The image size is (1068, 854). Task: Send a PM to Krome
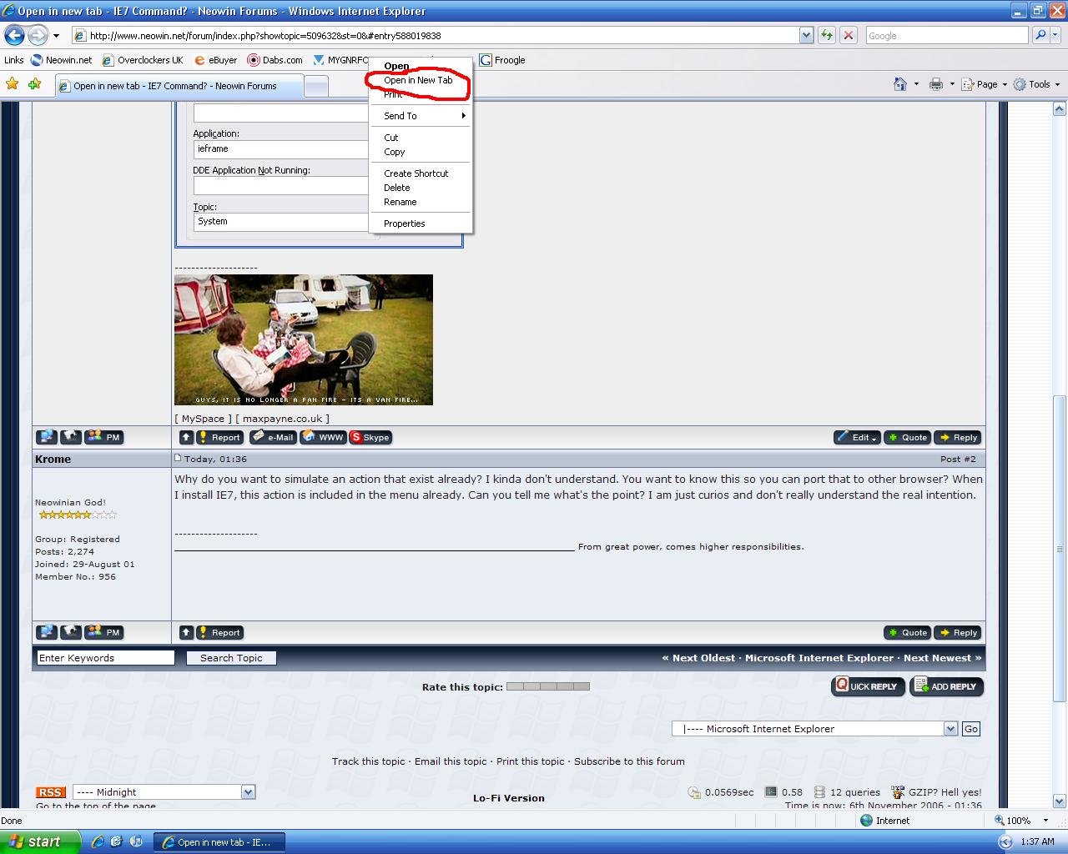[104, 632]
